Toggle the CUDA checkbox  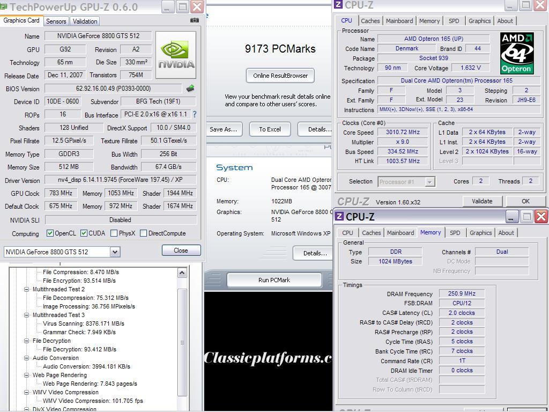84,233
